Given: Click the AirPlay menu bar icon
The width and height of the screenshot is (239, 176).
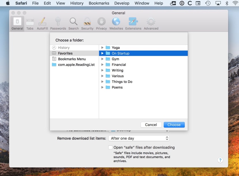Looking at the screenshot, I should click(218, 3).
